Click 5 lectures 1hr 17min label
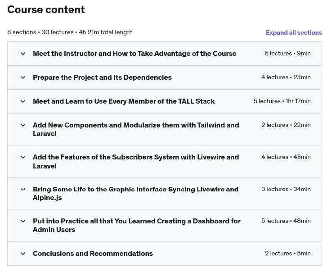 pyautogui.click(x=282, y=101)
